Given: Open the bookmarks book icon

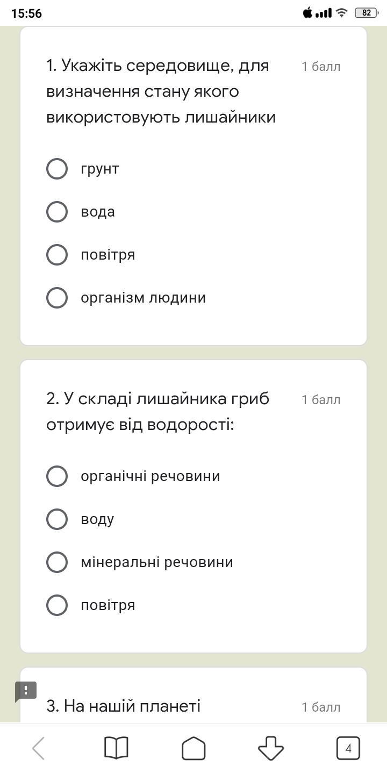Looking at the screenshot, I should click(x=116, y=748).
